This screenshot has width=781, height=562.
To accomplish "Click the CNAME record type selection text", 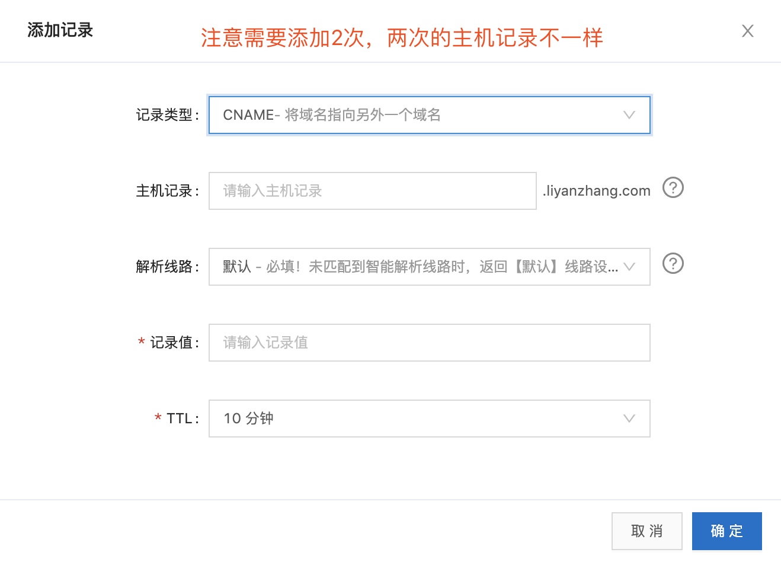I will 332,115.
